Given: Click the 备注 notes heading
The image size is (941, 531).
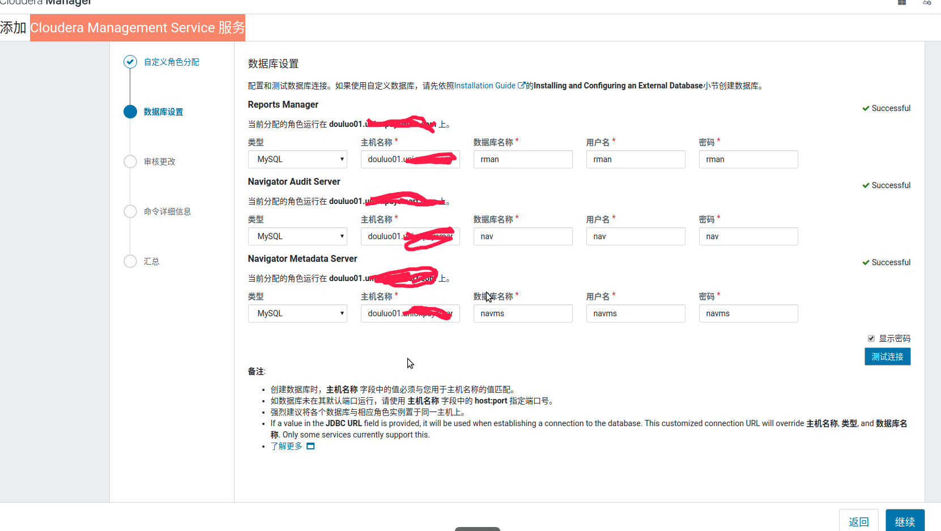Looking at the screenshot, I should (x=257, y=371).
